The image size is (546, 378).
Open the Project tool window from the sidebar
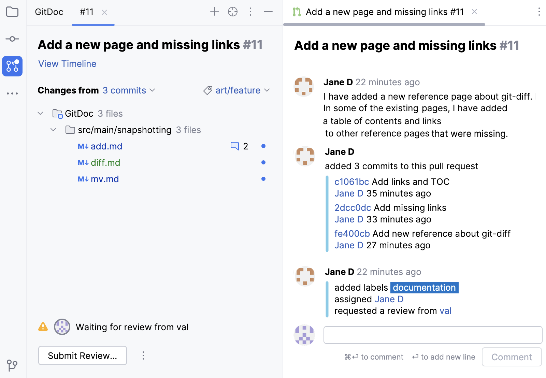(x=12, y=12)
